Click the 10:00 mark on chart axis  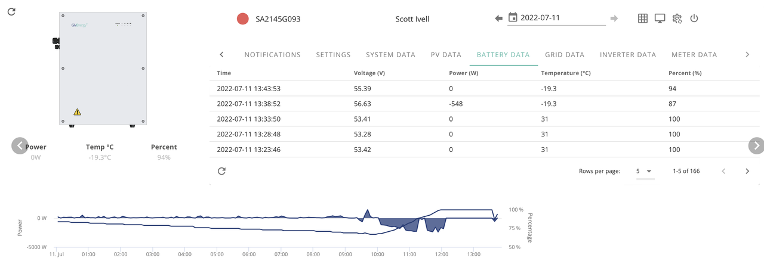coord(377,254)
